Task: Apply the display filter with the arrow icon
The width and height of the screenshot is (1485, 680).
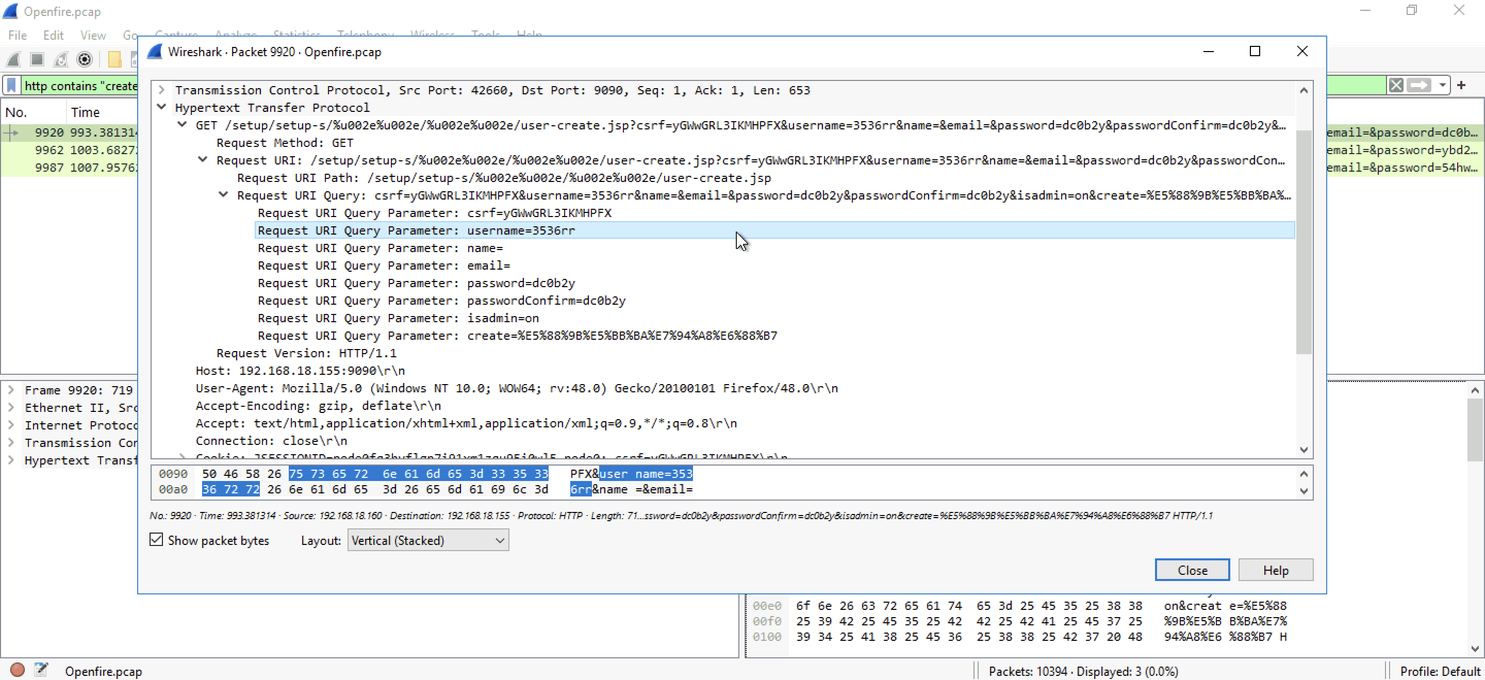Action: click(x=1418, y=85)
